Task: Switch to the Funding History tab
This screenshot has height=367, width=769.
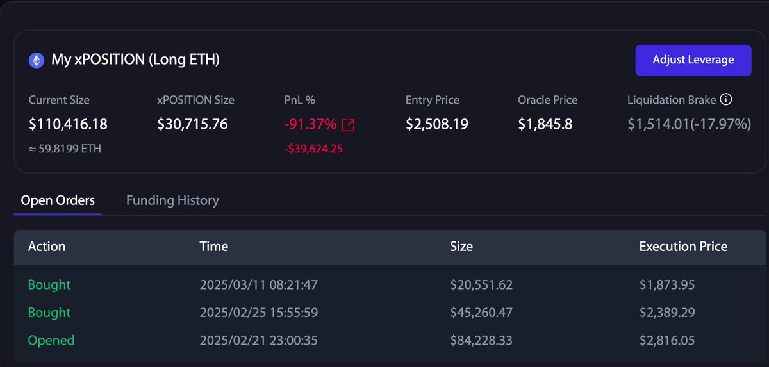Action: (x=172, y=200)
